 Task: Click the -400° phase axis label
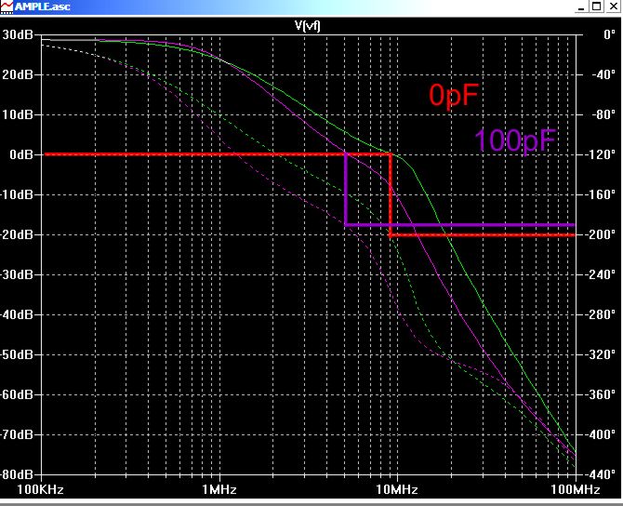pos(601,434)
